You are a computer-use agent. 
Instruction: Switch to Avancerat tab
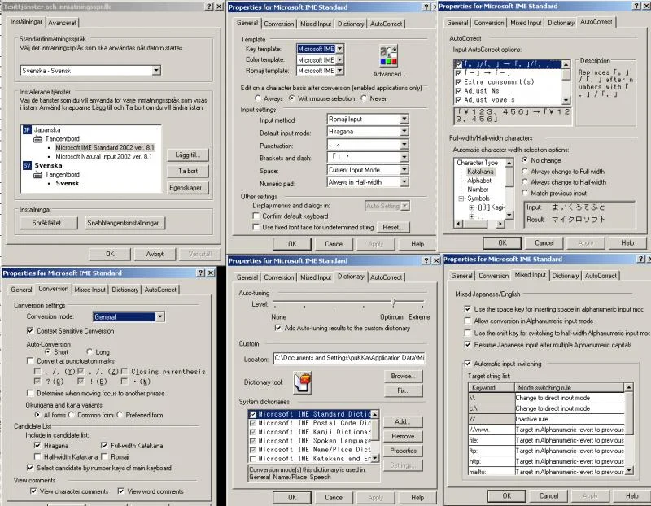62,23
